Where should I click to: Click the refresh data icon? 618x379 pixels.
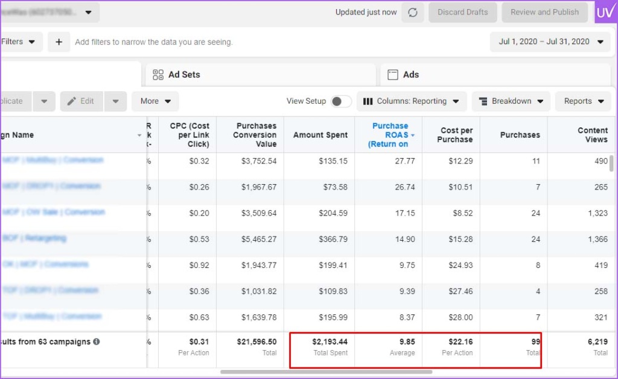pyautogui.click(x=413, y=13)
